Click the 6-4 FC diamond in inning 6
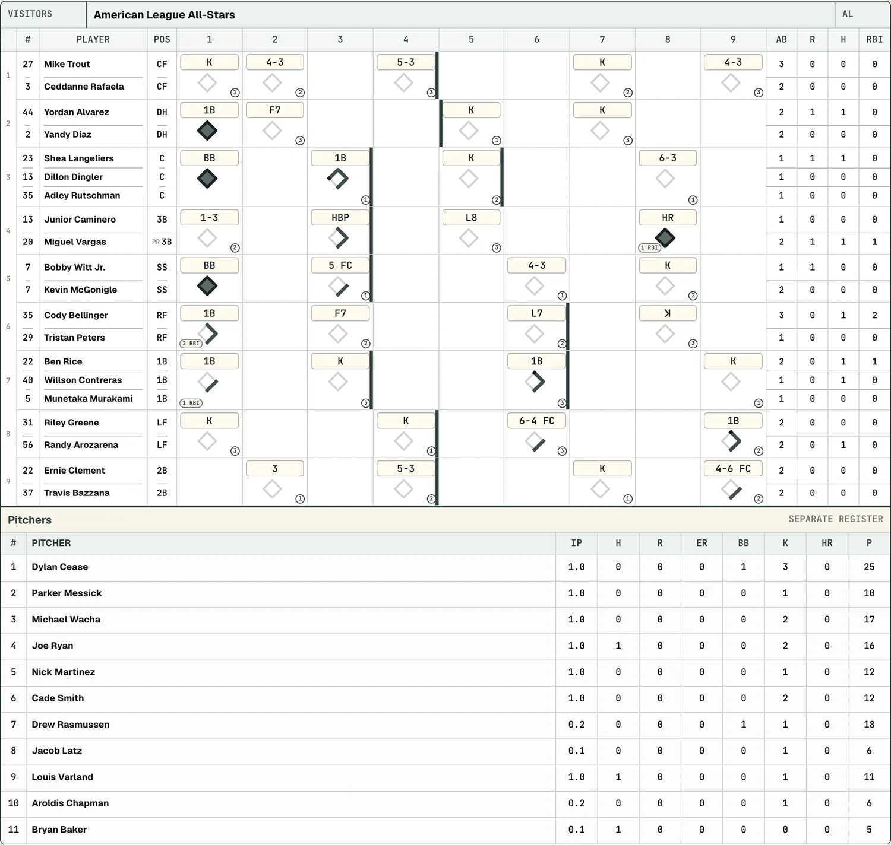This screenshot has width=891, height=845. point(535,441)
